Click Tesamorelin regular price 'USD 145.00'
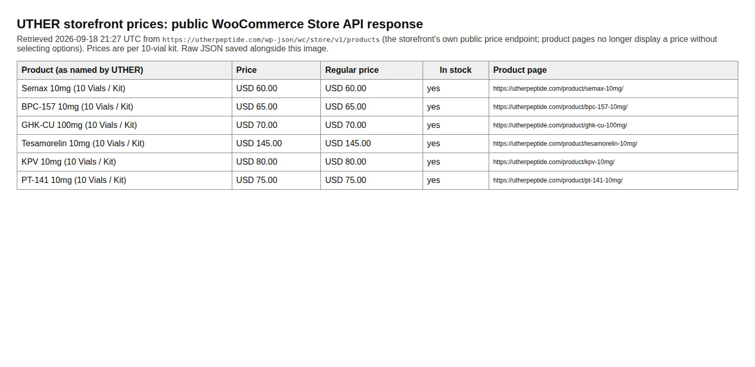Viewport: 755px width, 367px height. 348,143
